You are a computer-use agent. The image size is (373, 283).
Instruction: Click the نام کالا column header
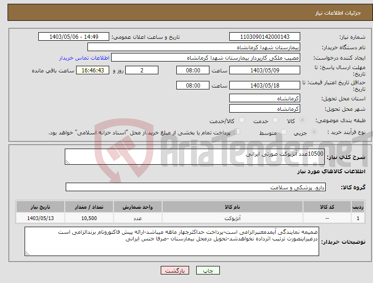233,207
